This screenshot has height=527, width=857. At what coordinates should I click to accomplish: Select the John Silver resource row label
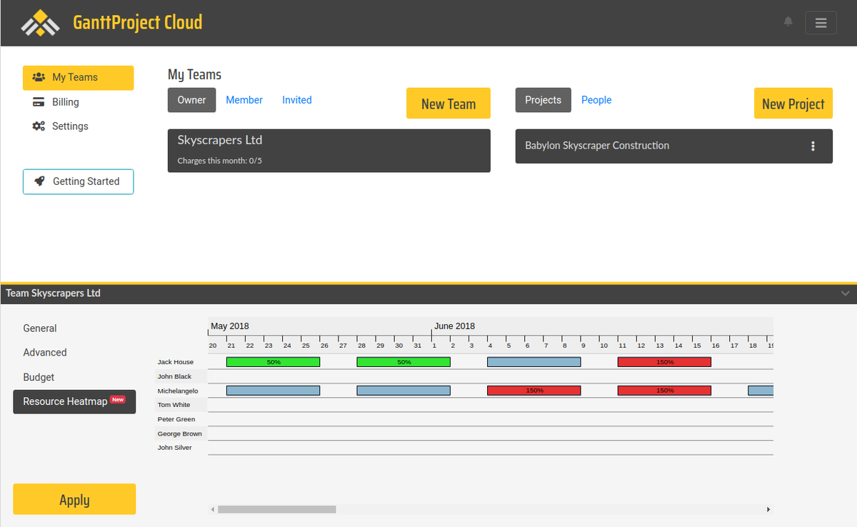click(x=175, y=448)
